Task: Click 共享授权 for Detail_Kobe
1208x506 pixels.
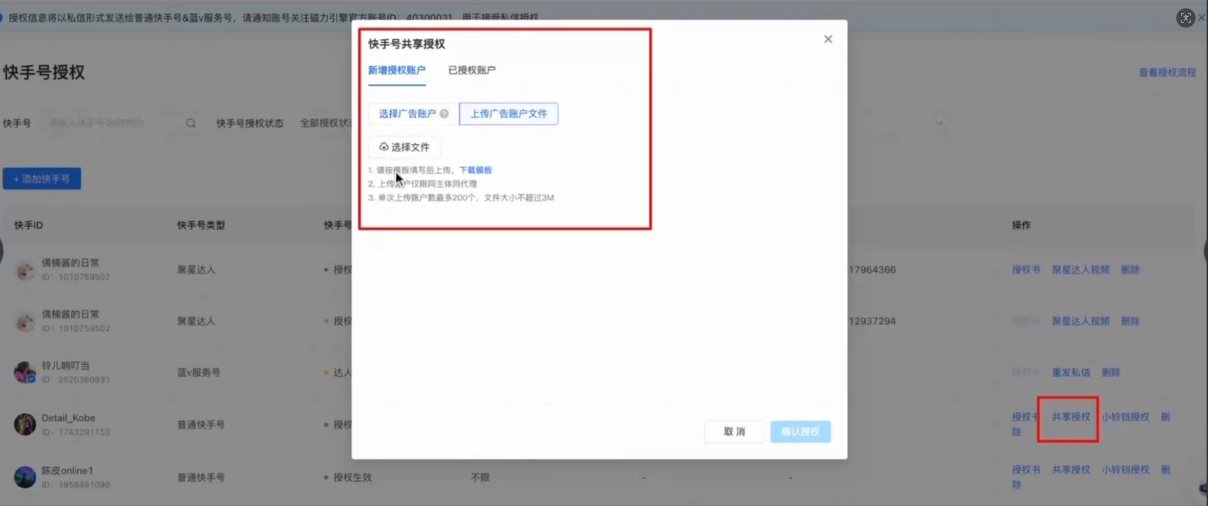Action: (1071, 417)
